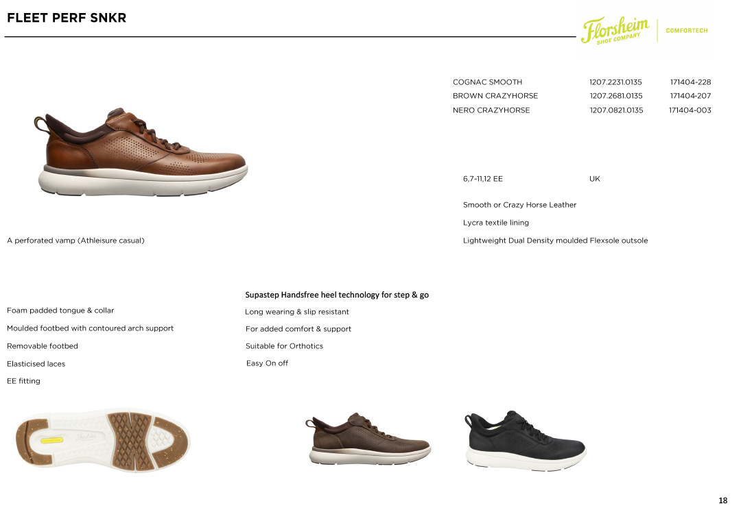This screenshot has width=741, height=508.
Task: Click product number 171404-207
Action: 690,96
